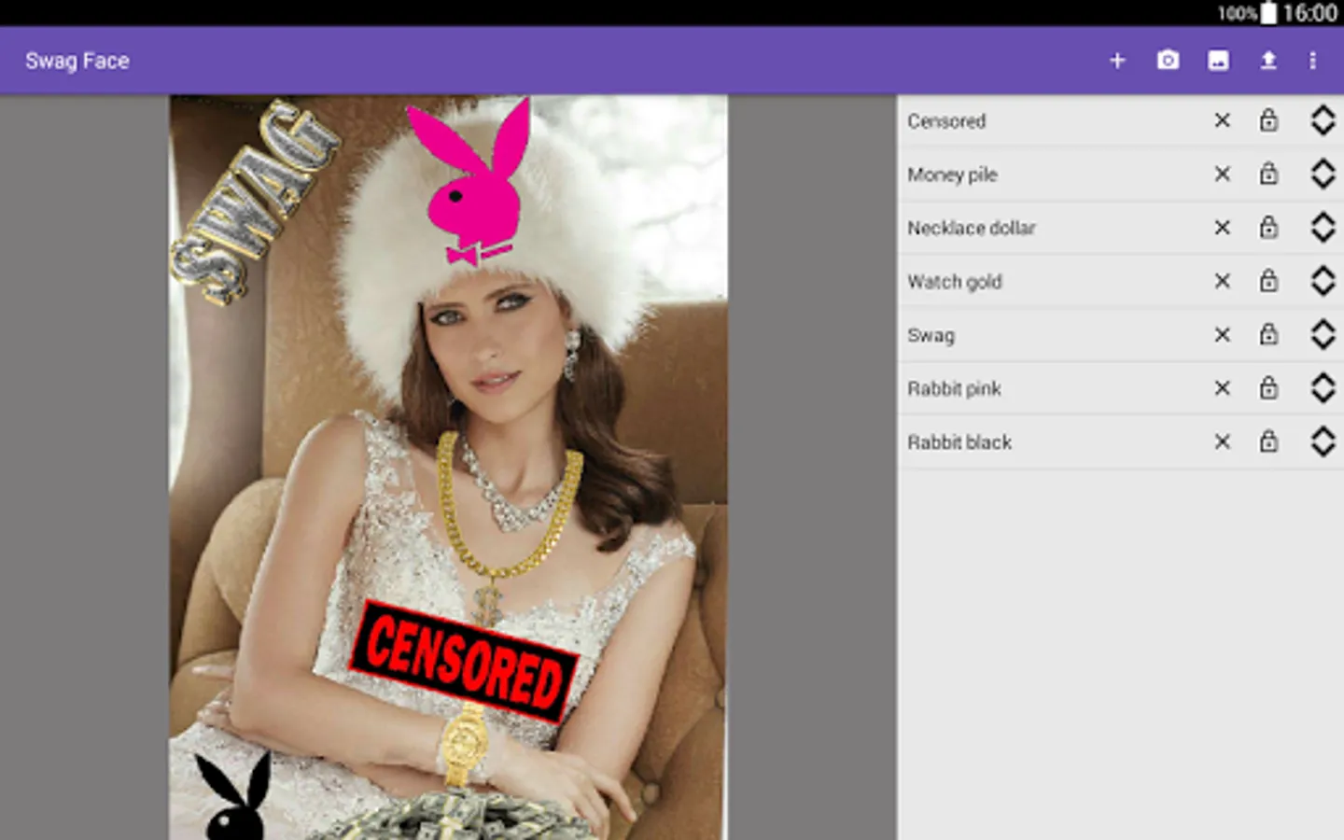Select the Rabbit black layer name
Image resolution: width=1344 pixels, height=840 pixels.
[959, 442]
